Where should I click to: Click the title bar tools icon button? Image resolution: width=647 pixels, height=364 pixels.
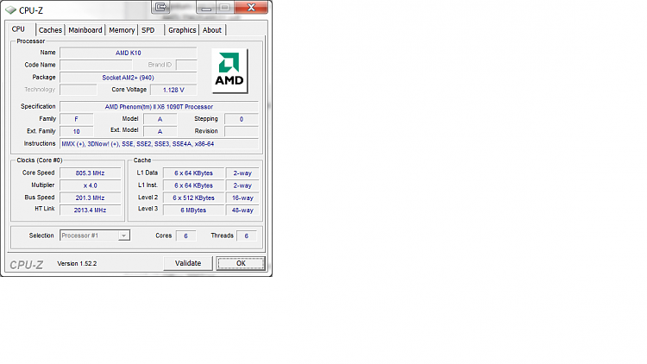[x=161, y=7]
